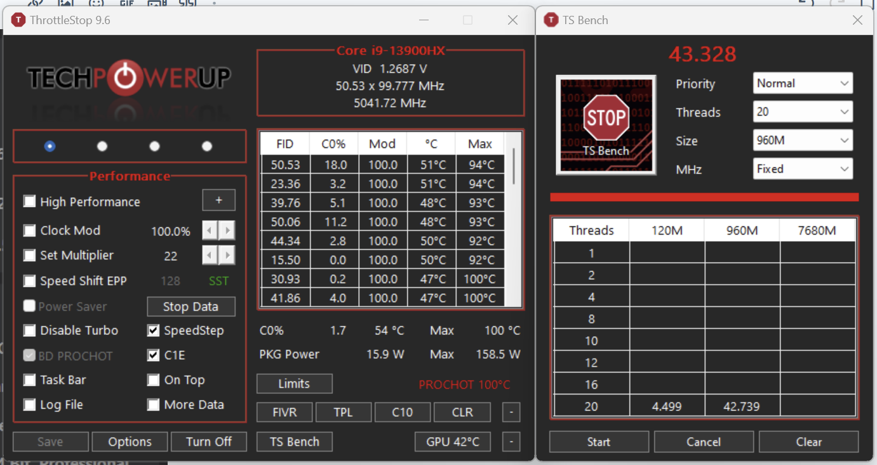Click the plus button beside High Performance
877x465 pixels.
(218, 200)
